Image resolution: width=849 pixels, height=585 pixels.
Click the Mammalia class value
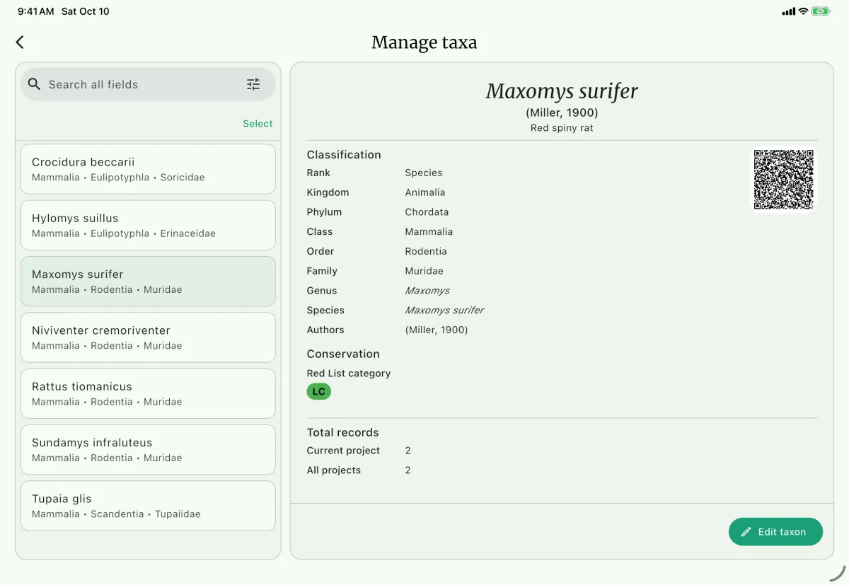(x=429, y=231)
